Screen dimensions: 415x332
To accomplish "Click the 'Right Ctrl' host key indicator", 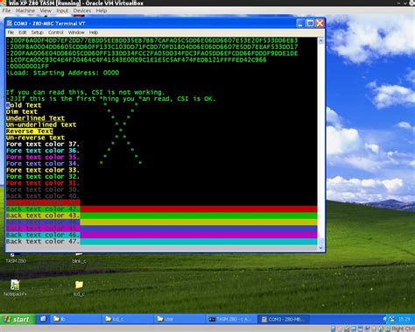I will 403,328.
